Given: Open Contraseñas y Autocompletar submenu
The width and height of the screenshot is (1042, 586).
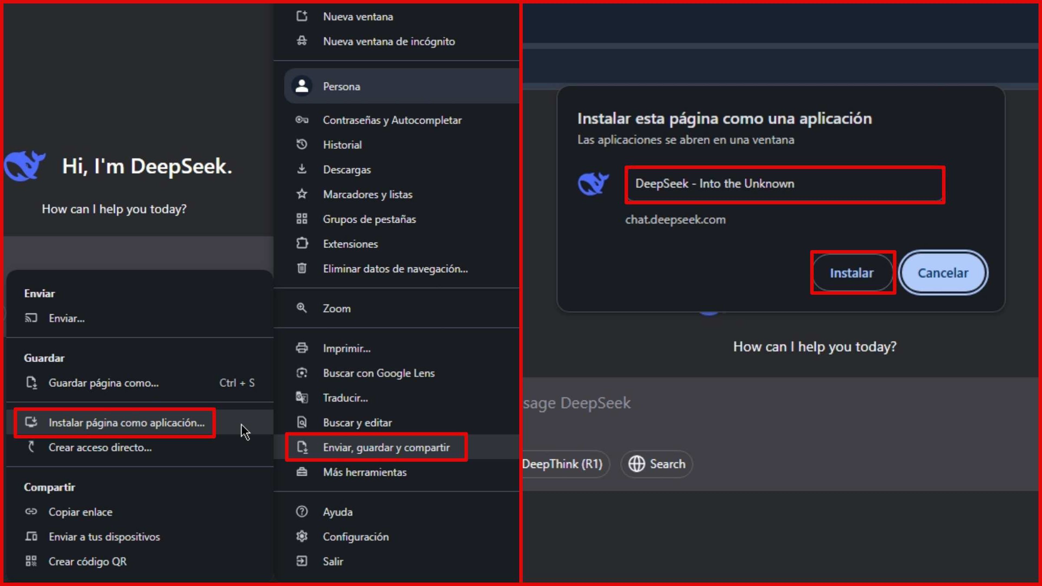Looking at the screenshot, I should 396,120.
